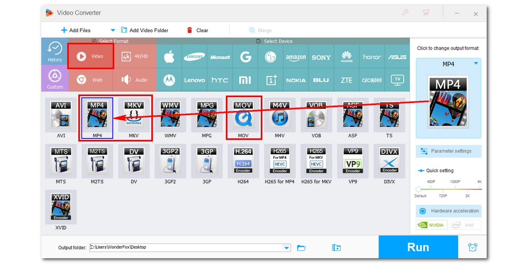Image resolution: width=529 pixels, height=264 pixels.
Task: Enable Intel acceleration option
Action: click(x=466, y=225)
